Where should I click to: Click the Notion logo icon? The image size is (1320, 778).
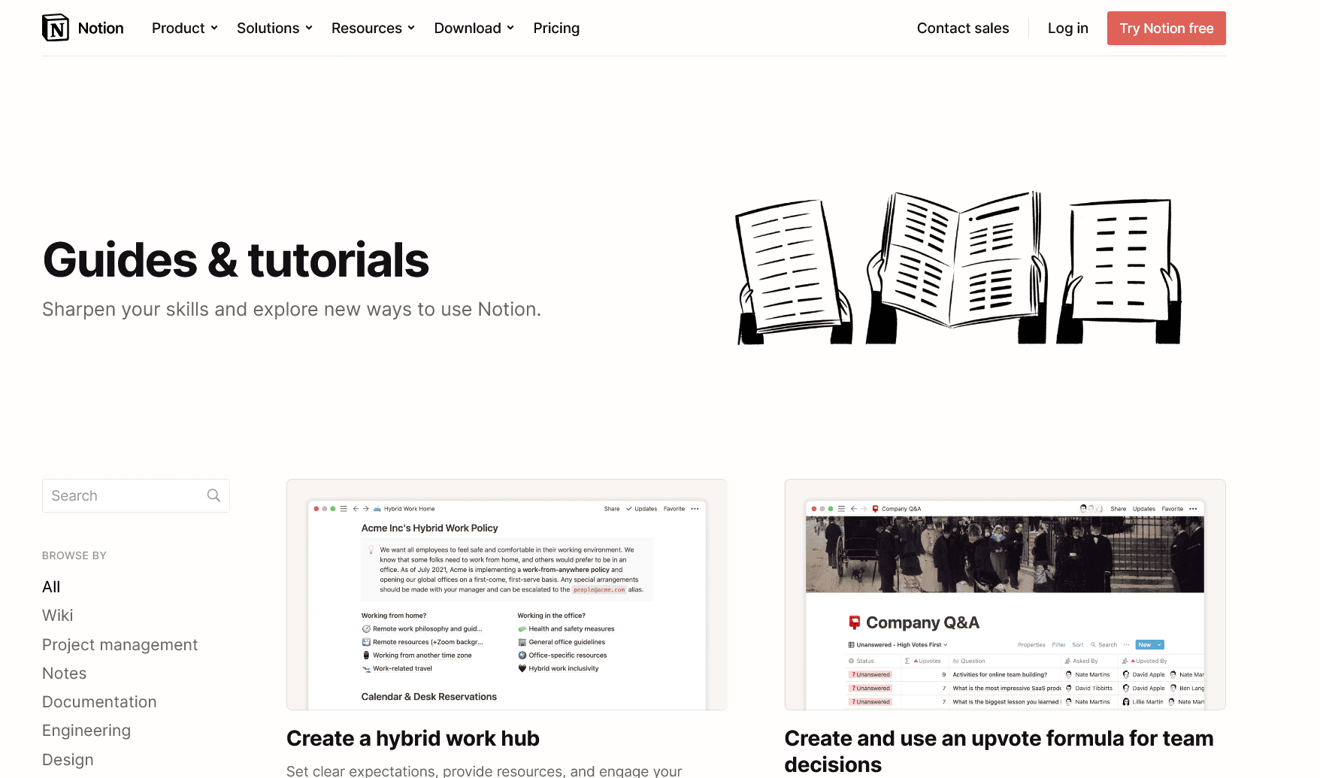pos(56,28)
